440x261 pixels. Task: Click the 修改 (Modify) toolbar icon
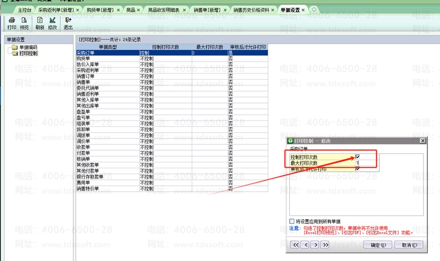click(x=52, y=23)
